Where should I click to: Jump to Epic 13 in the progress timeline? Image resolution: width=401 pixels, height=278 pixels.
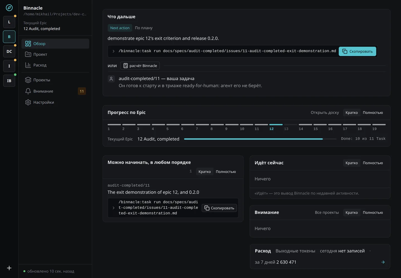point(291,127)
